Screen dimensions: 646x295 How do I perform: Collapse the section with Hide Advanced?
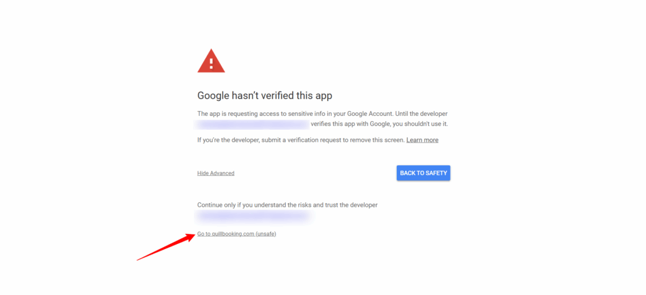(216, 173)
